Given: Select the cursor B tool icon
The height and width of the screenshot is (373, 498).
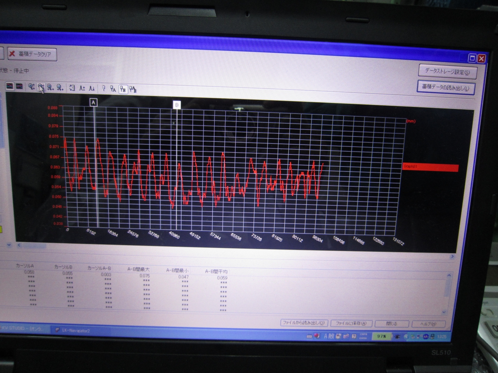Looking at the screenshot, I should coord(123,89).
